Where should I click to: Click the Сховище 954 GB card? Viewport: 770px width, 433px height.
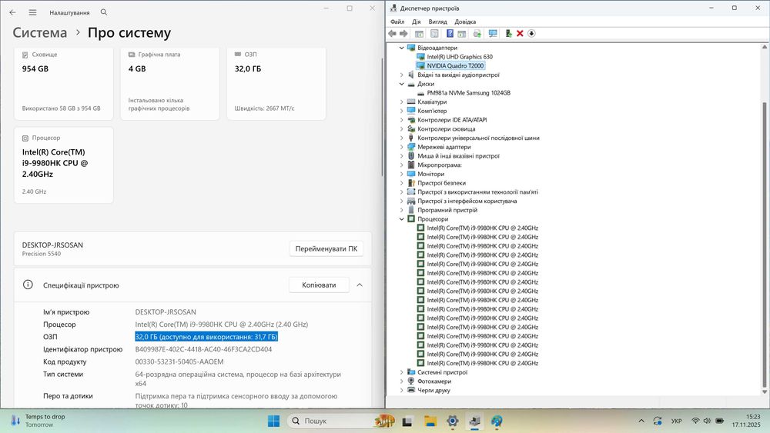[x=64, y=83]
